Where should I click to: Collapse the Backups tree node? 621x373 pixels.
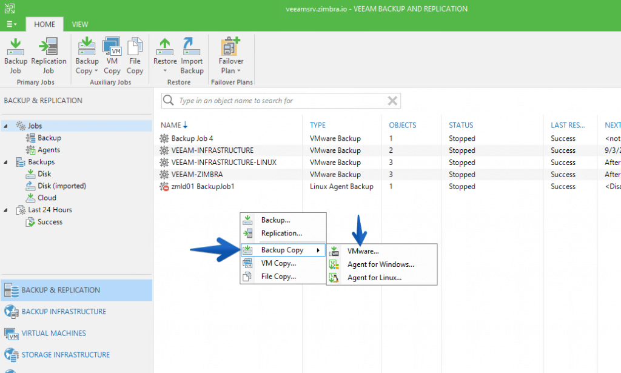pos(5,162)
